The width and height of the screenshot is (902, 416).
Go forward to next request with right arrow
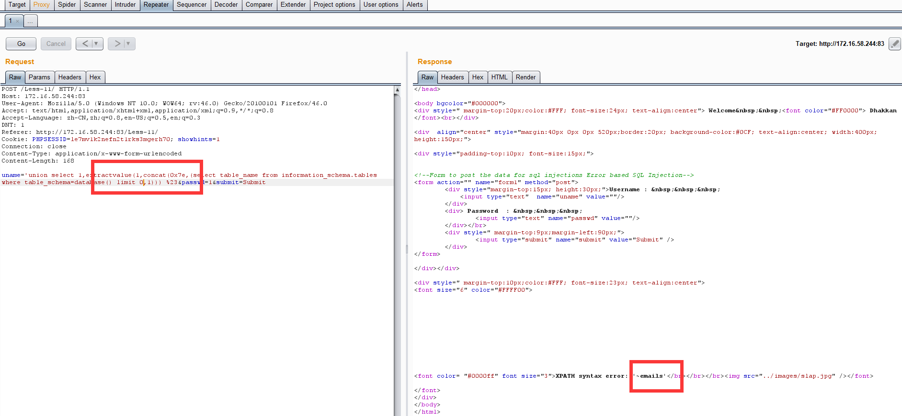coord(117,44)
